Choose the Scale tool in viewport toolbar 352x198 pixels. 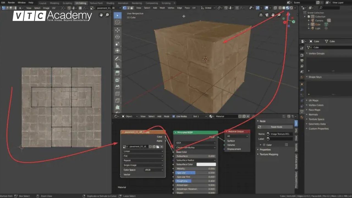(117, 44)
